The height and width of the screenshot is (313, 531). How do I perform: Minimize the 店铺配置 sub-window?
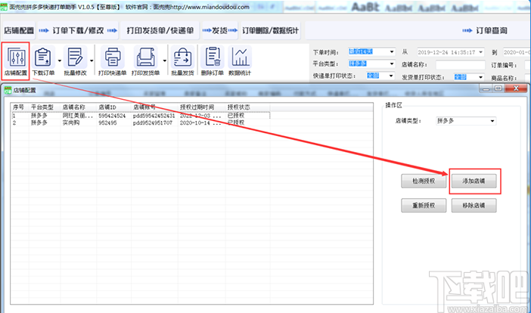coord(486,88)
